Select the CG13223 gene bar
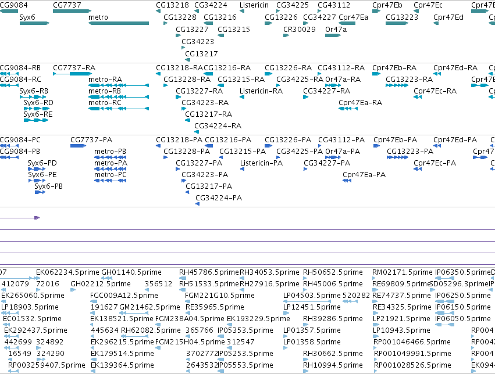This screenshot has width=495, height=374. (x=397, y=23)
